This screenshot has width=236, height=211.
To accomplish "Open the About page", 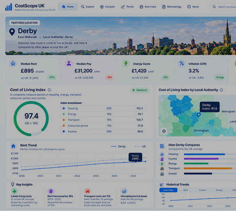I will [x=193, y=7].
